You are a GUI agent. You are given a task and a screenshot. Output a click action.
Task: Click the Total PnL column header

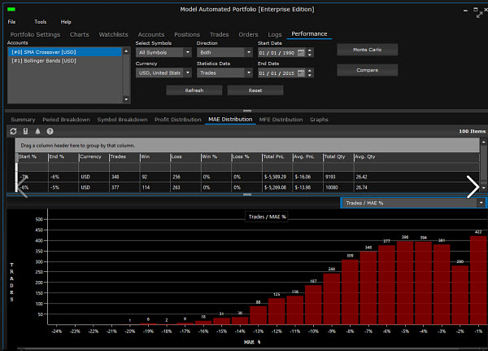point(277,156)
